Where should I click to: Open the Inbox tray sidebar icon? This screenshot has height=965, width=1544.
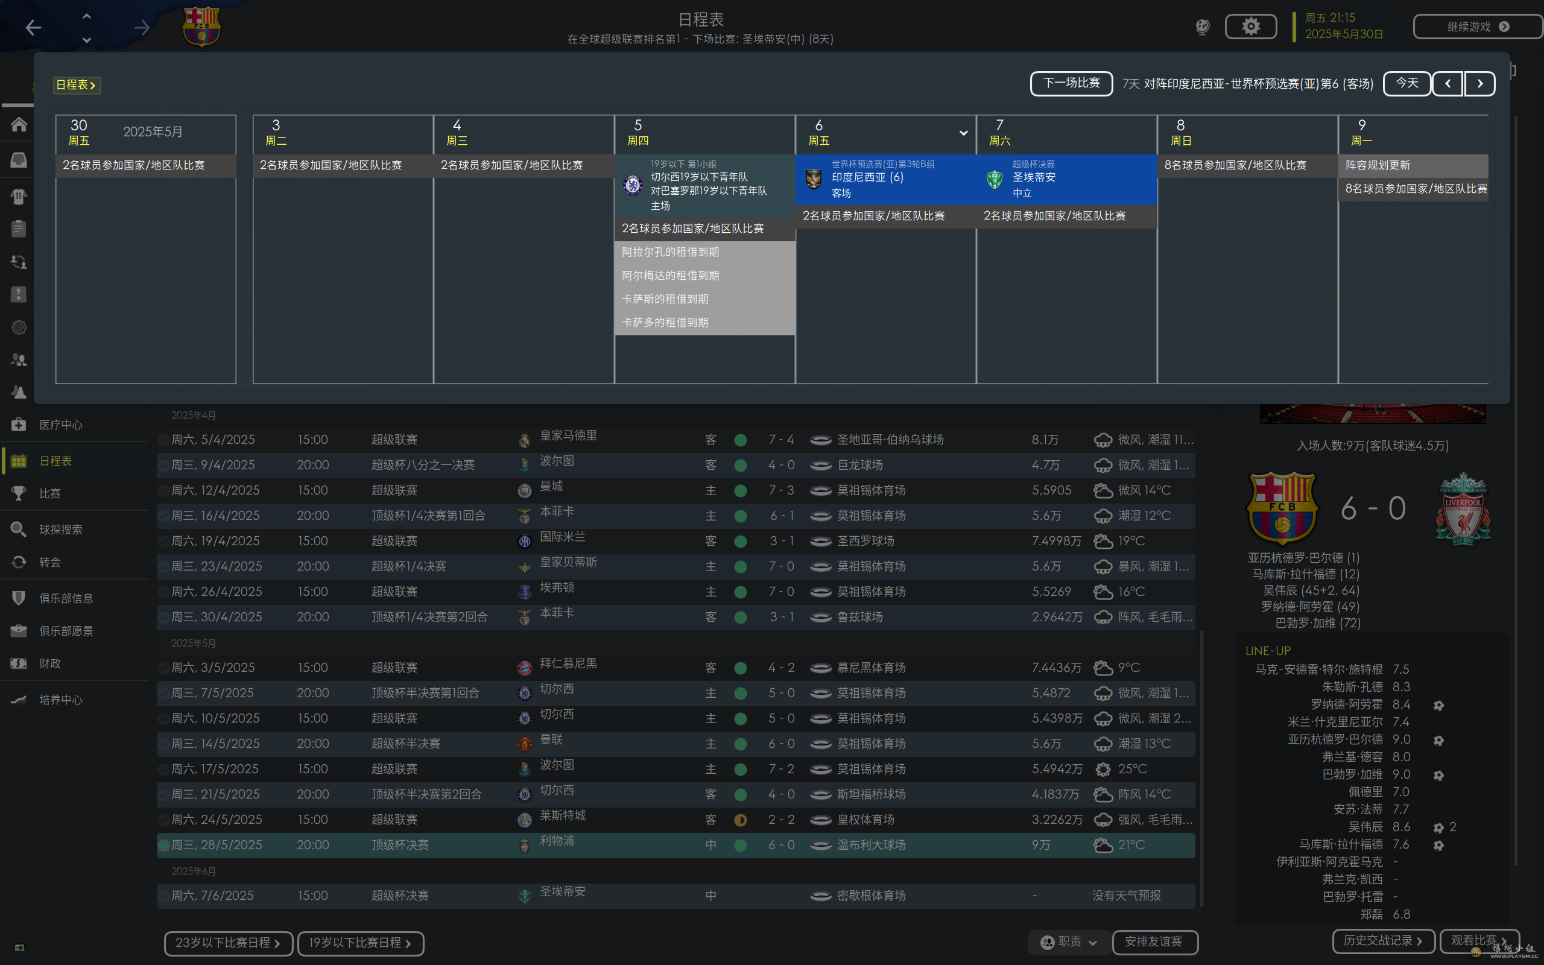19,160
